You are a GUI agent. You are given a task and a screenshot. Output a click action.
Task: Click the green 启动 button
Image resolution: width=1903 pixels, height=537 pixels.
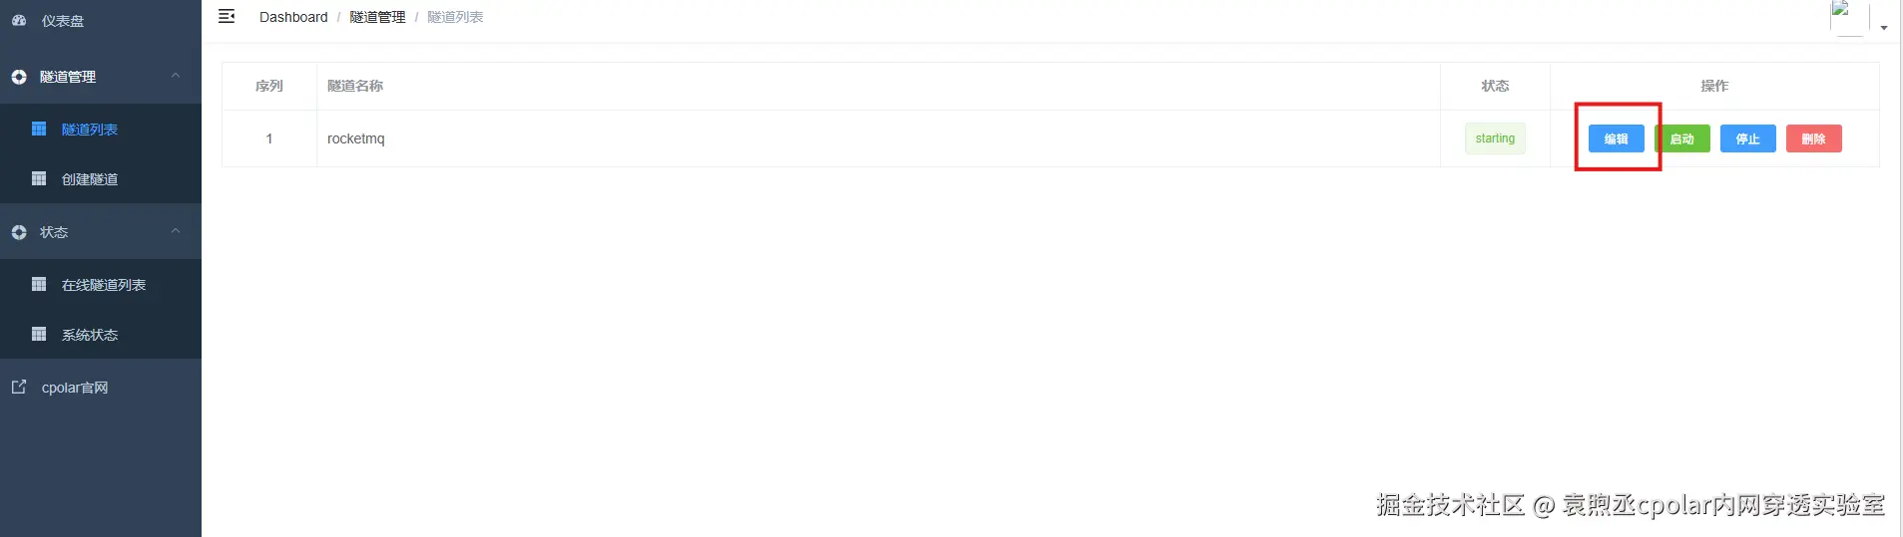click(1682, 138)
